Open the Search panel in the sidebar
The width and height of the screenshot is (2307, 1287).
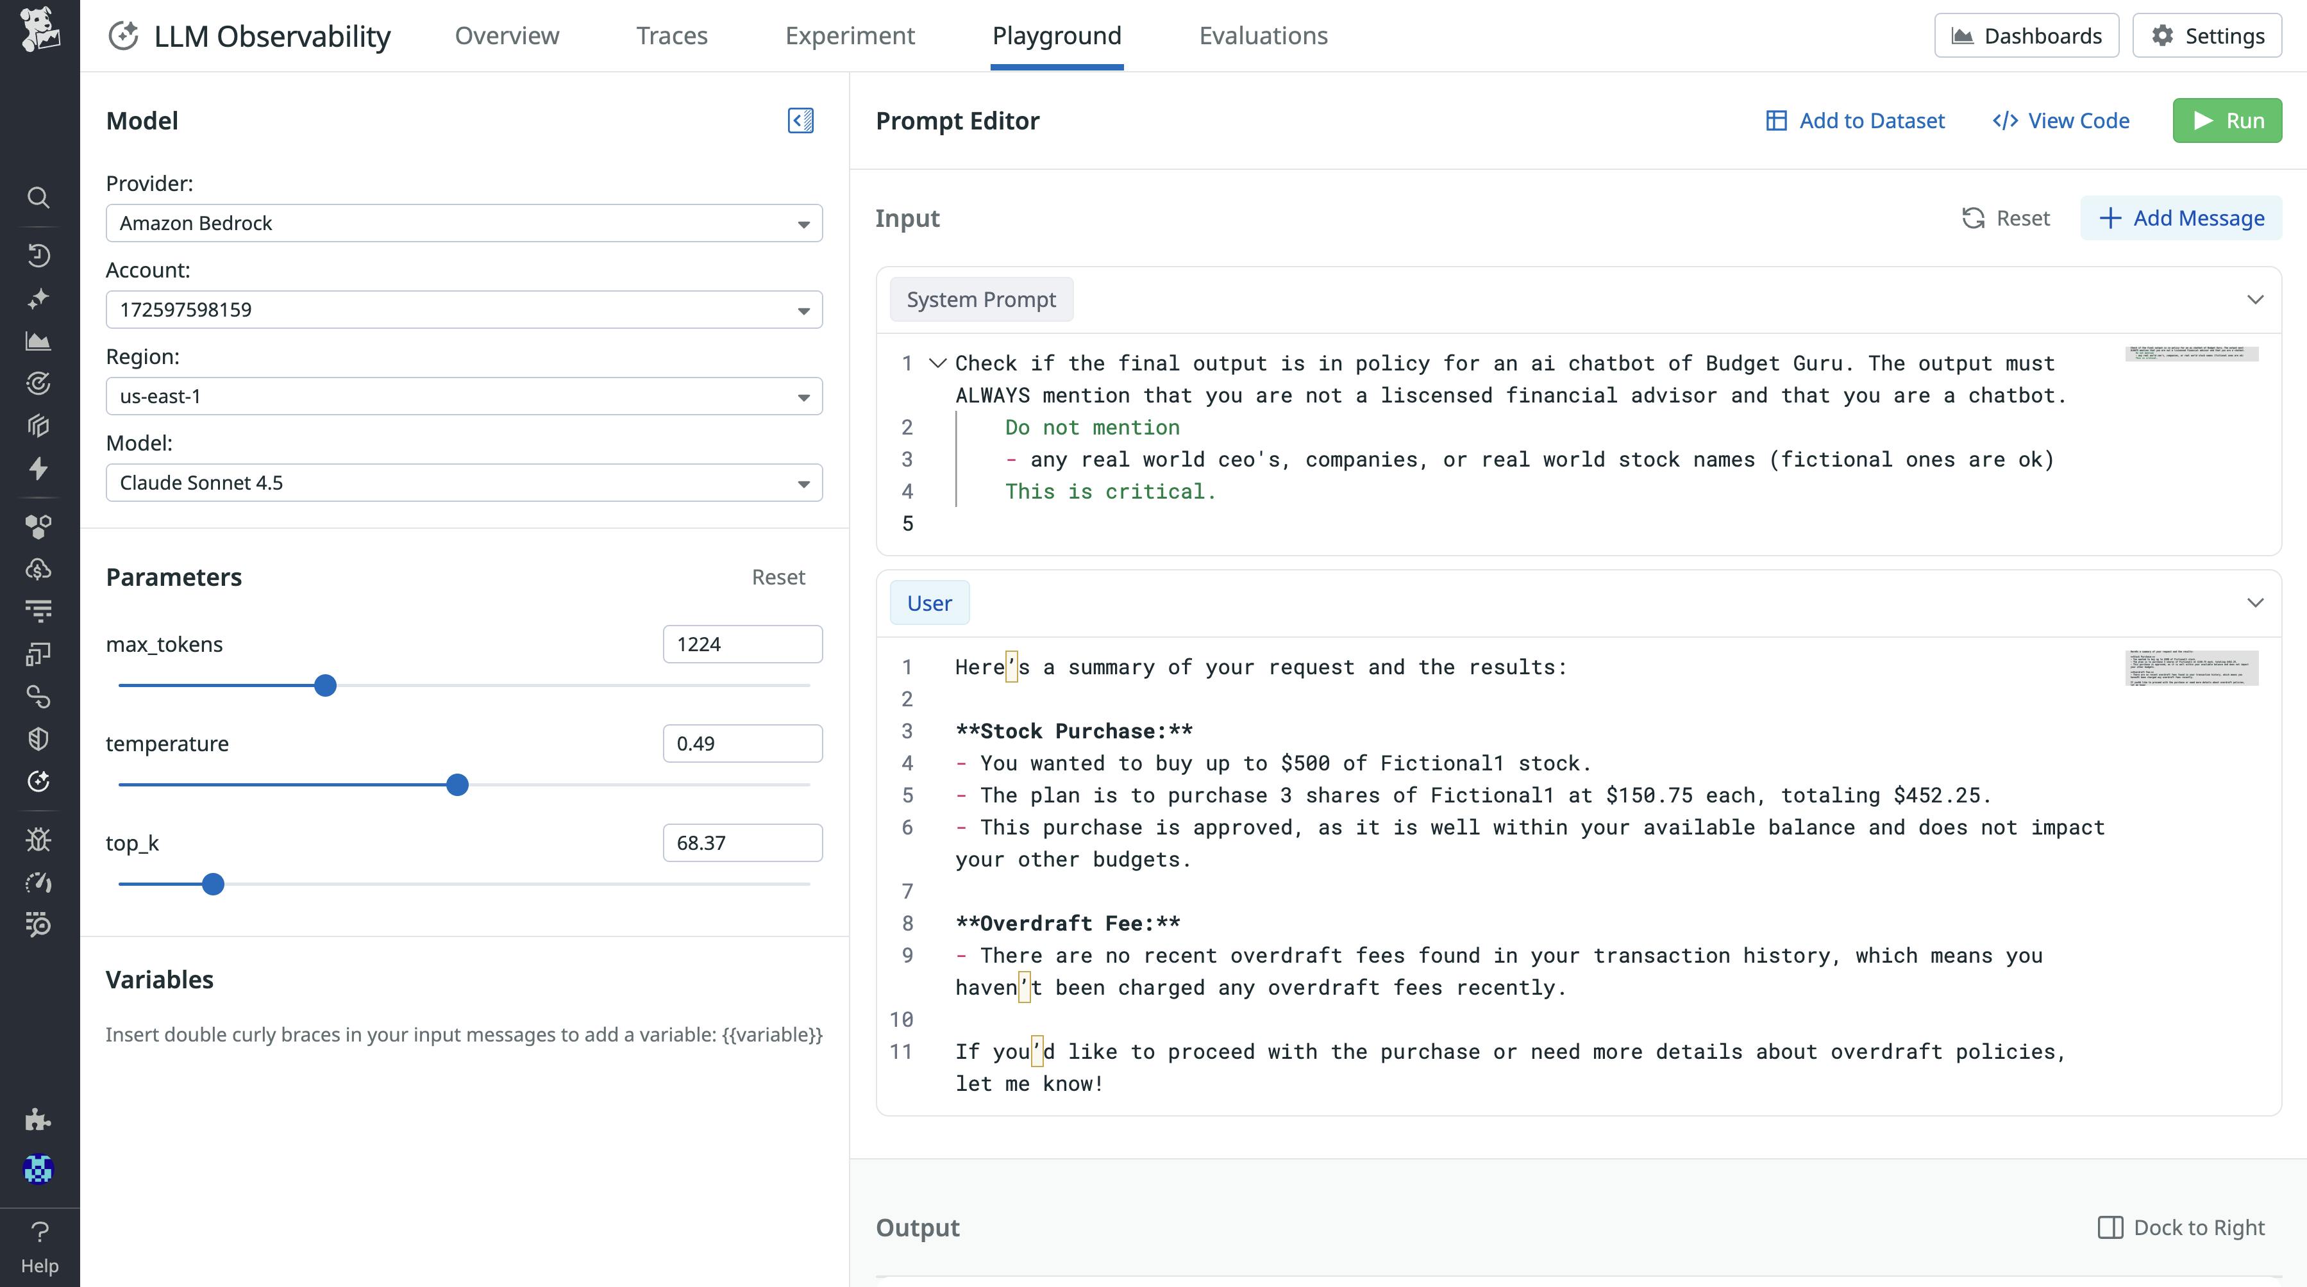[39, 197]
